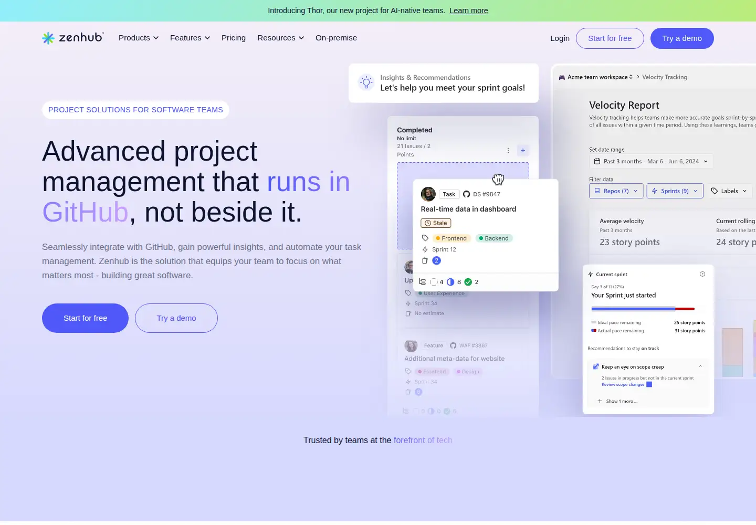This screenshot has height=525, width=756.
Task: Click the lightning icon beside Sprint 12
Action: pos(425,249)
